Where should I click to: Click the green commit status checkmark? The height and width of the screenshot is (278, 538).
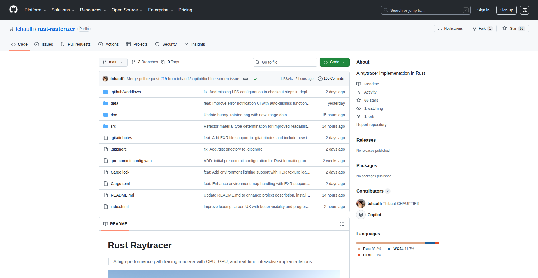point(256,79)
